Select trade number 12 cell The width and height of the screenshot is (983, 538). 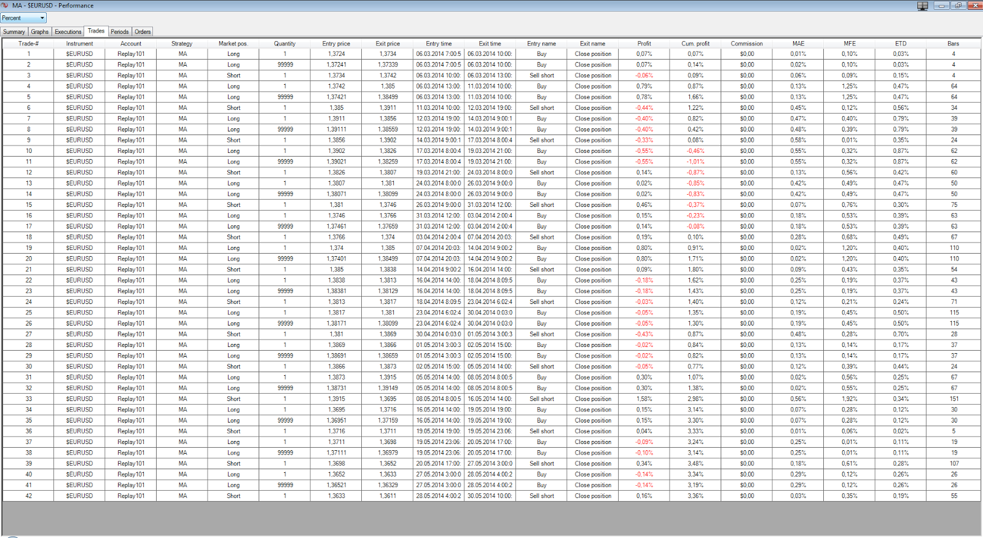click(28, 173)
